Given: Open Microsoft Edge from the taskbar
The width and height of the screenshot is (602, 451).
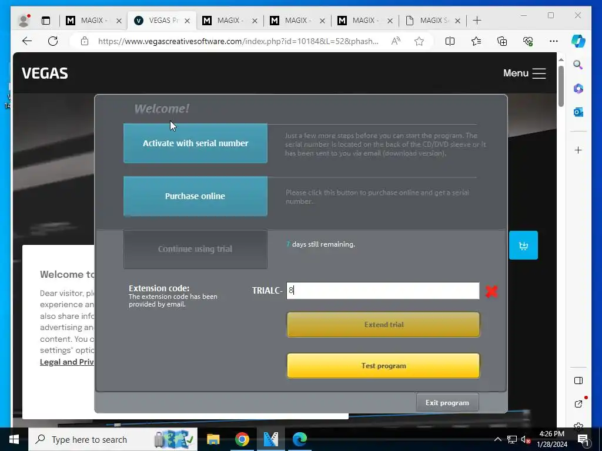Looking at the screenshot, I should tap(299, 439).
